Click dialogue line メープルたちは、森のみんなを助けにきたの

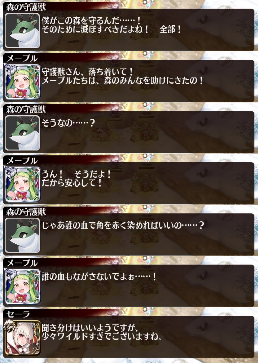123,80
